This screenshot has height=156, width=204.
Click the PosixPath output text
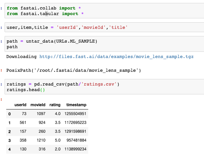coord(74,70)
